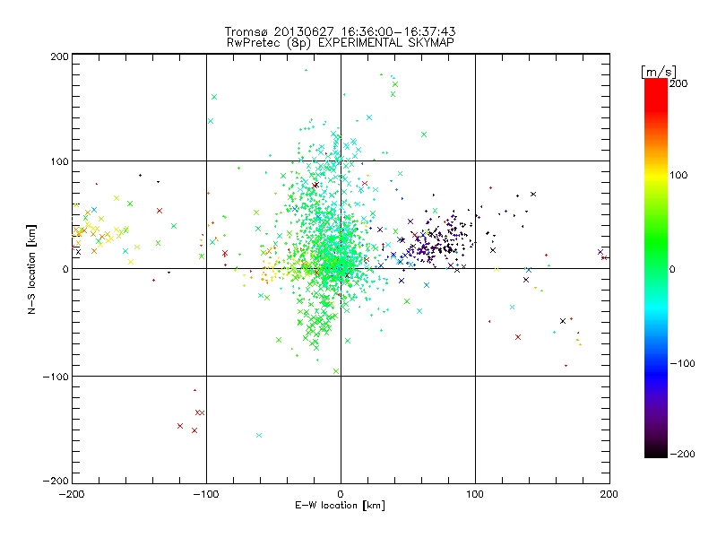Click the subtitle 'RwPretec (8p) EXPERIMENTAL SKYMAP'
Image resolution: width=717 pixels, height=538 pixels.
(x=341, y=43)
